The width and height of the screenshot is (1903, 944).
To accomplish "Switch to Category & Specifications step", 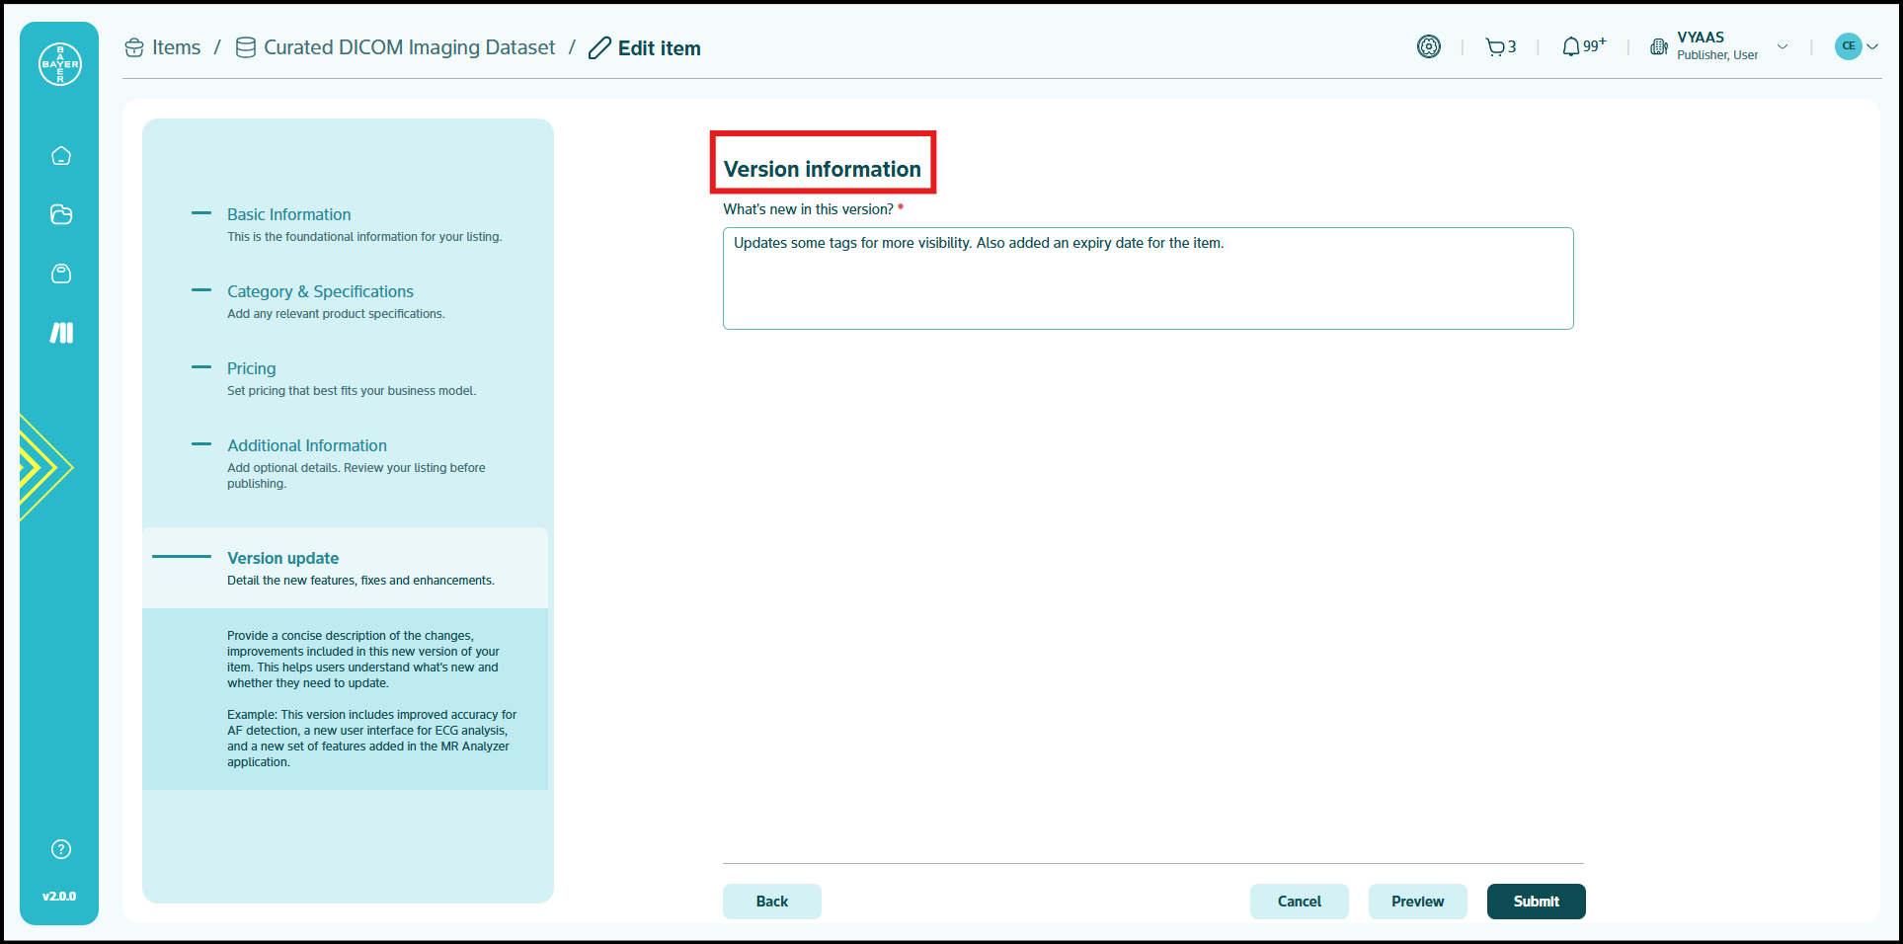I will click(x=320, y=291).
